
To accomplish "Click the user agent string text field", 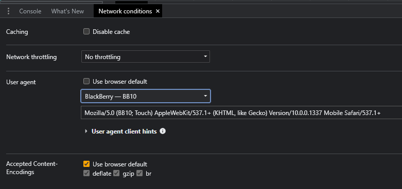I will click(241, 113).
